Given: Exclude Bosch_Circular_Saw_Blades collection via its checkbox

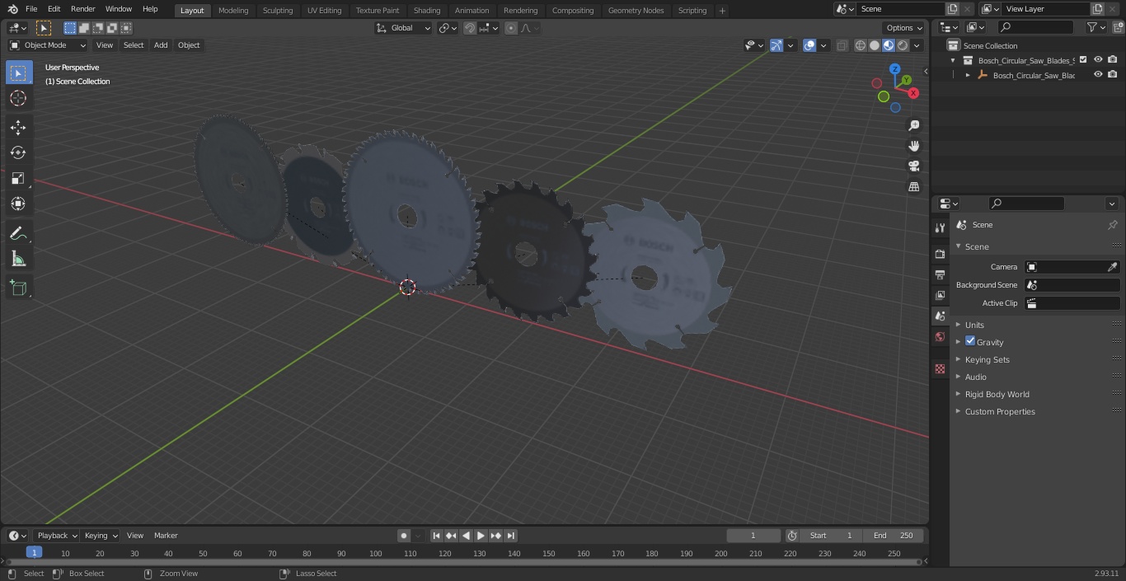Looking at the screenshot, I should click(1083, 60).
